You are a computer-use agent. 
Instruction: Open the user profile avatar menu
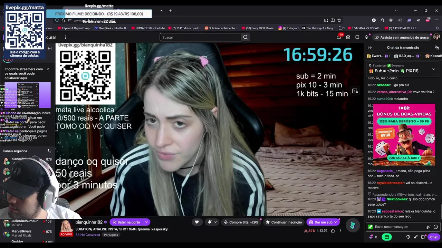click(436, 37)
